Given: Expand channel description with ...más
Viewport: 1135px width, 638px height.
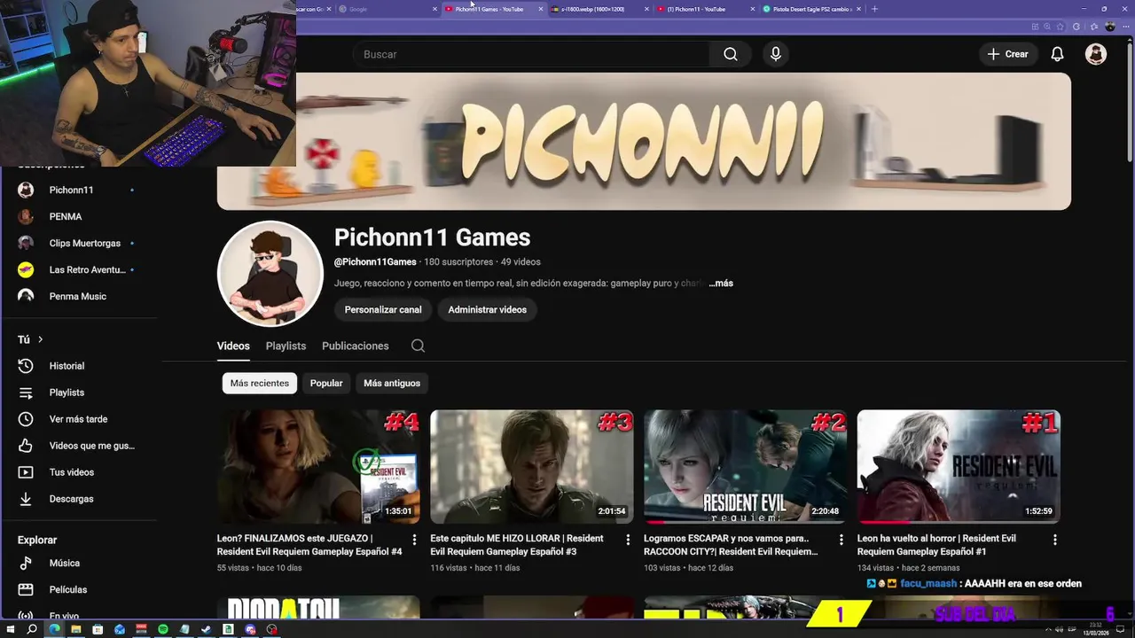Looking at the screenshot, I should click(x=721, y=284).
